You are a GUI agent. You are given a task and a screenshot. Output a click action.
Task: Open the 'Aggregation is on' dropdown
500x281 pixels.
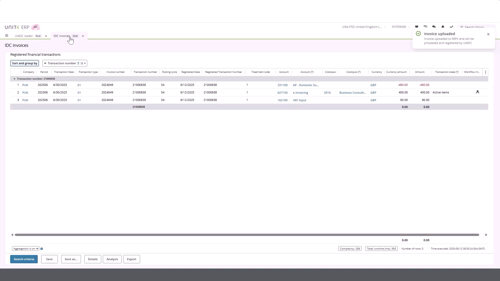point(25,249)
